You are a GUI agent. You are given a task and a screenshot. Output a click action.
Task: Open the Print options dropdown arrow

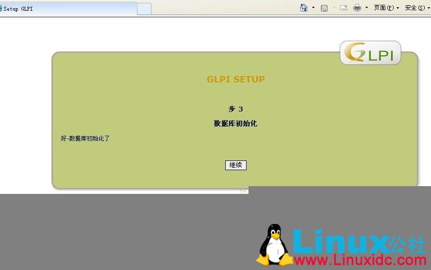[366, 8]
